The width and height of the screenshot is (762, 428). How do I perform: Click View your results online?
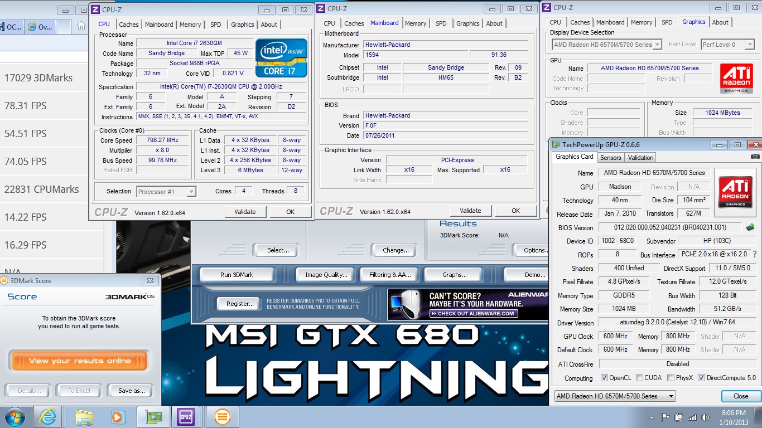79,361
